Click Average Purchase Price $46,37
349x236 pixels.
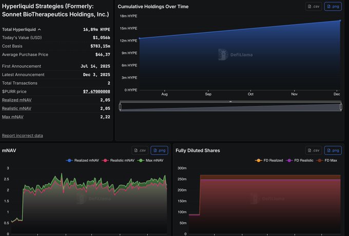pyautogui.click(x=103, y=54)
